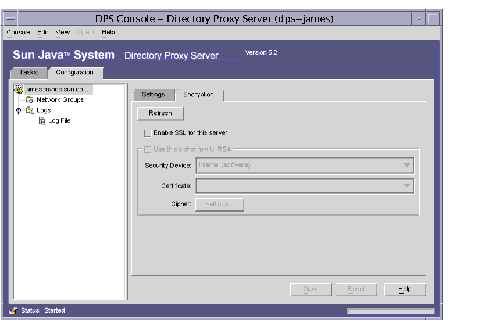Image resolution: width=478 pixels, height=326 pixels.
Task: Select the Configuration tab
Action: tap(74, 73)
